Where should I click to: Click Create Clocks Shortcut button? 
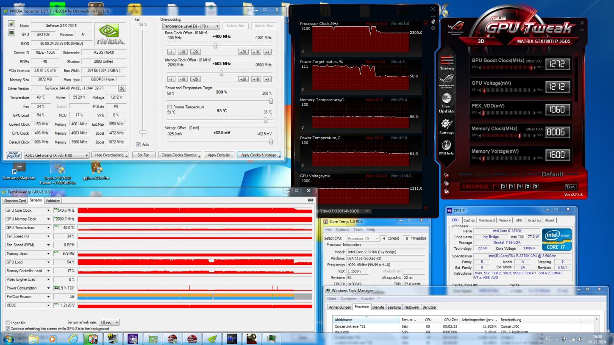[180, 155]
